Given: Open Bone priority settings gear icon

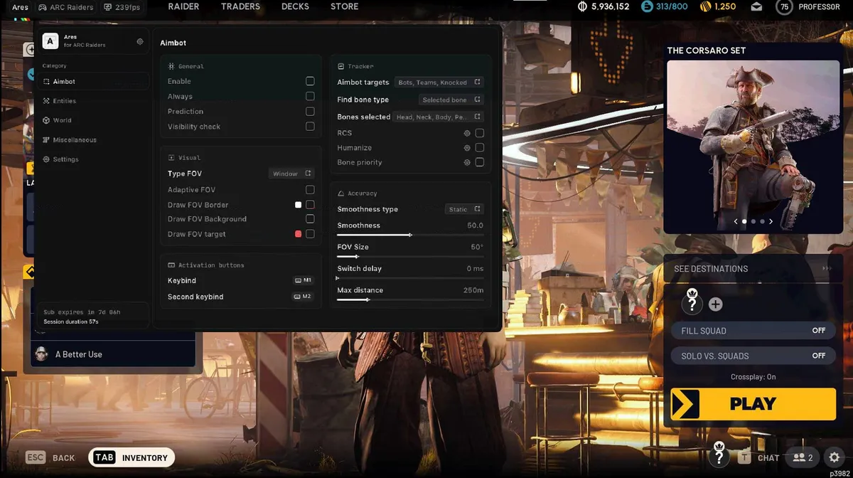Looking at the screenshot, I should [467, 162].
